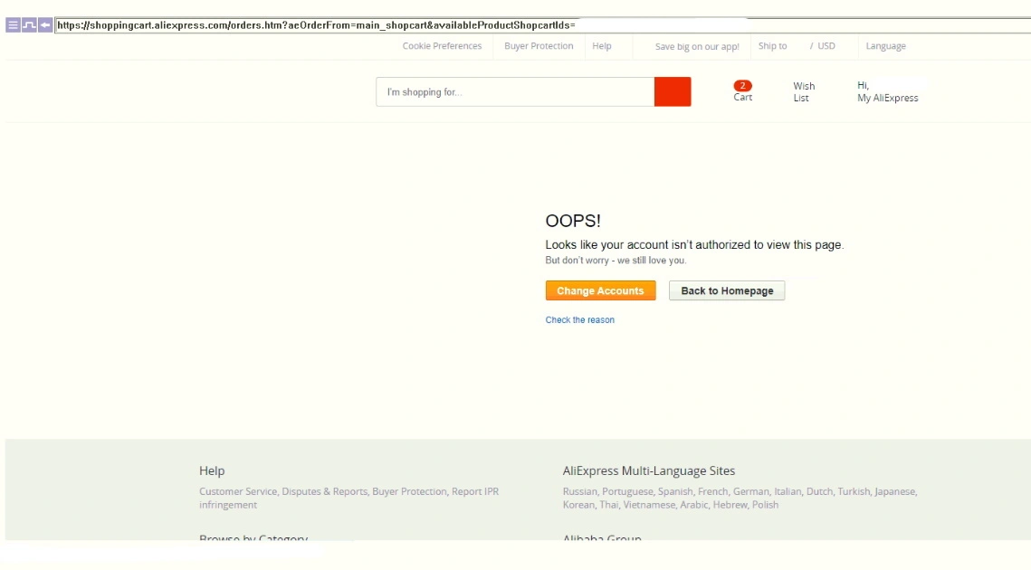
Task: Open the Cart showing 2 items
Action: (743, 91)
